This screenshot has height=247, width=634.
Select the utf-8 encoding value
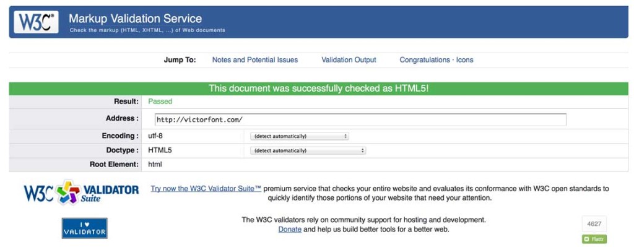click(x=155, y=136)
